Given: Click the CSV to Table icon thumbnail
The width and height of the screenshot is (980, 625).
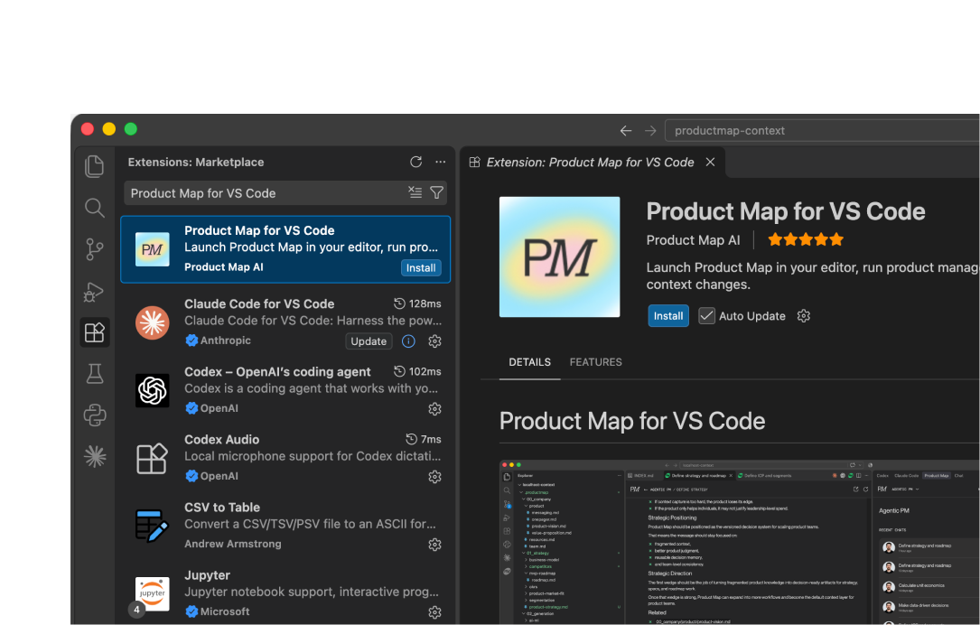Looking at the screenshot, I should click(153, 526).
